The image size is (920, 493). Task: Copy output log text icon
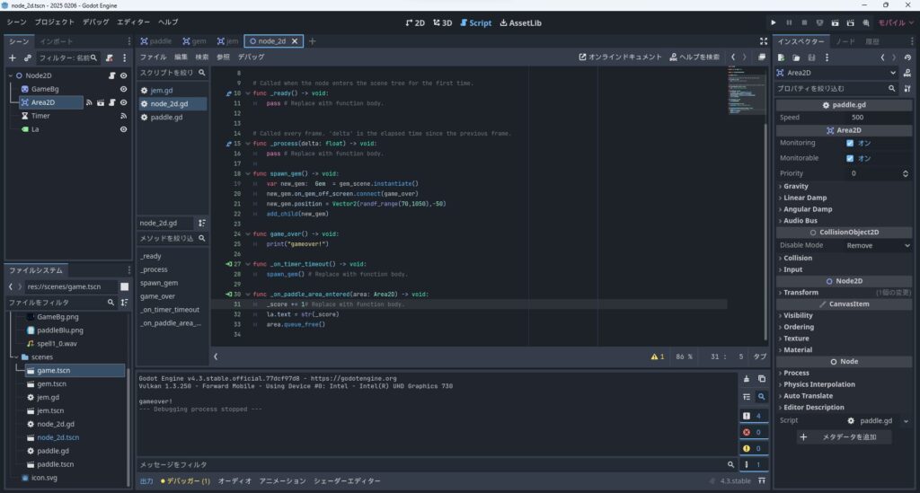762,379
